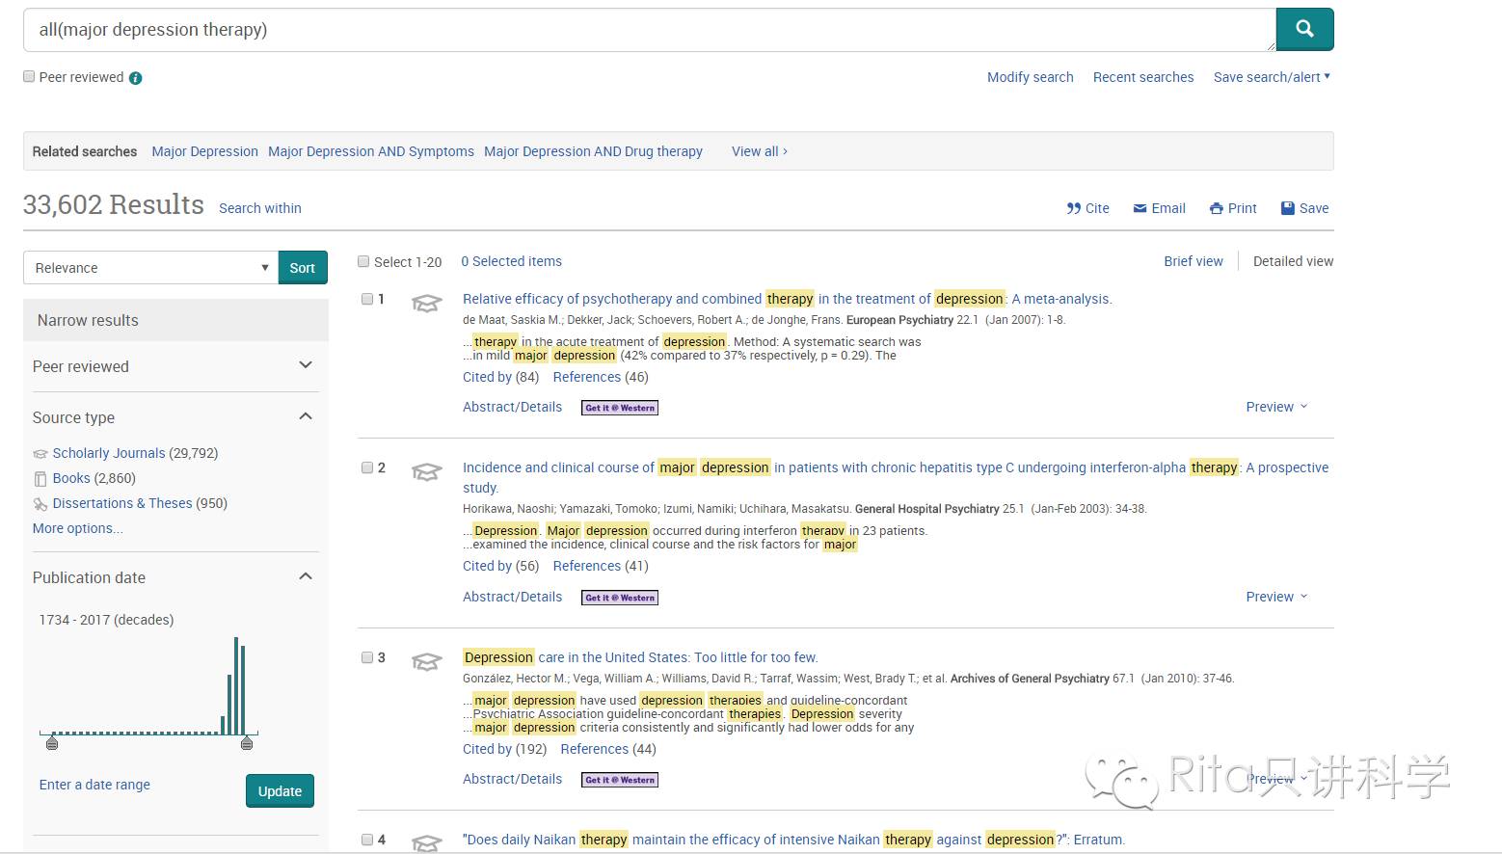Click the scholarly journal icon of result 1
Screen dimensions: 1502x854
pyautogui.click(x=426, y=304)
